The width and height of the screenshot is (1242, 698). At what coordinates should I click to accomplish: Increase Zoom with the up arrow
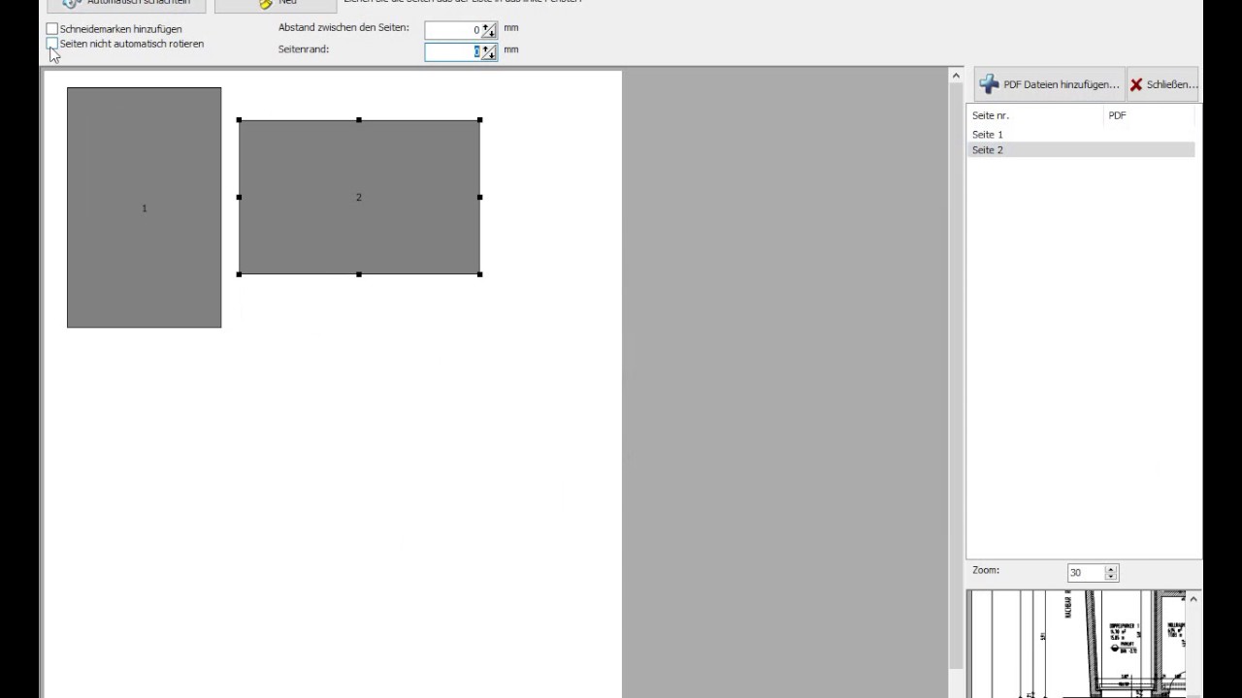click(x=1112, y=569)
